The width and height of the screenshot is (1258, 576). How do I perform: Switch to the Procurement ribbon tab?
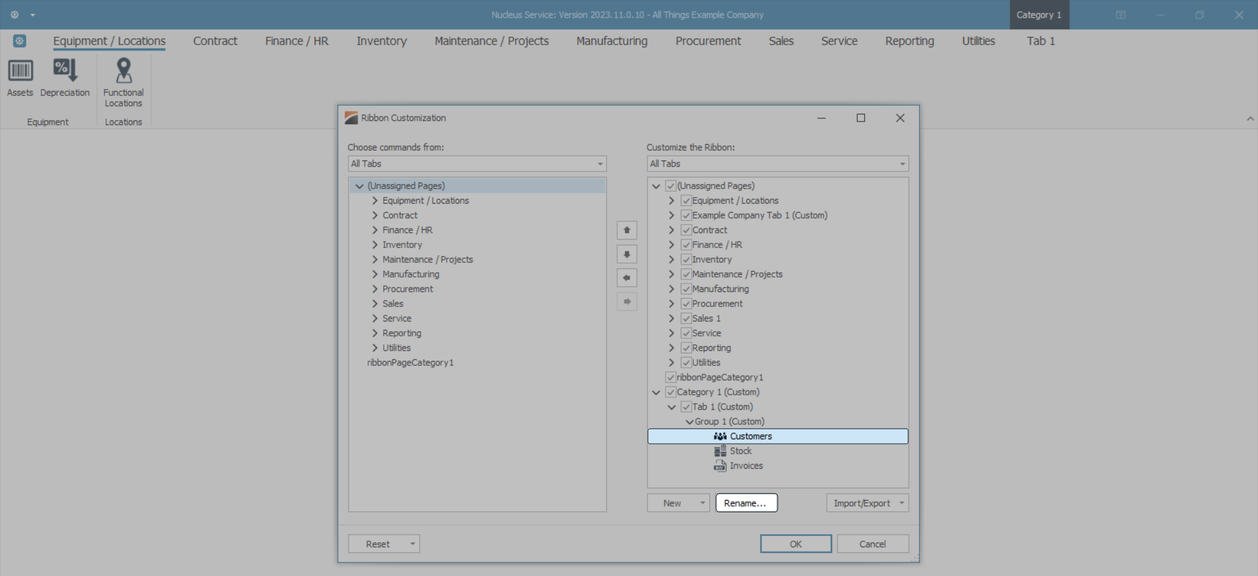click(x=708, y=41)
